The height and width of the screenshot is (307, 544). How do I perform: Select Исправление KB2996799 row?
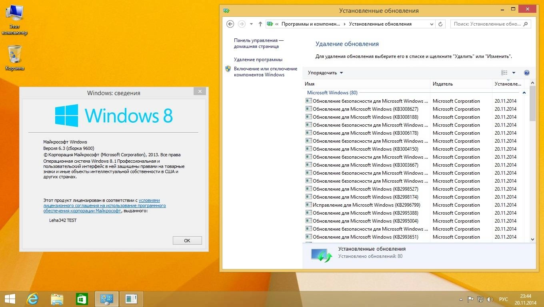pos(414,205)
